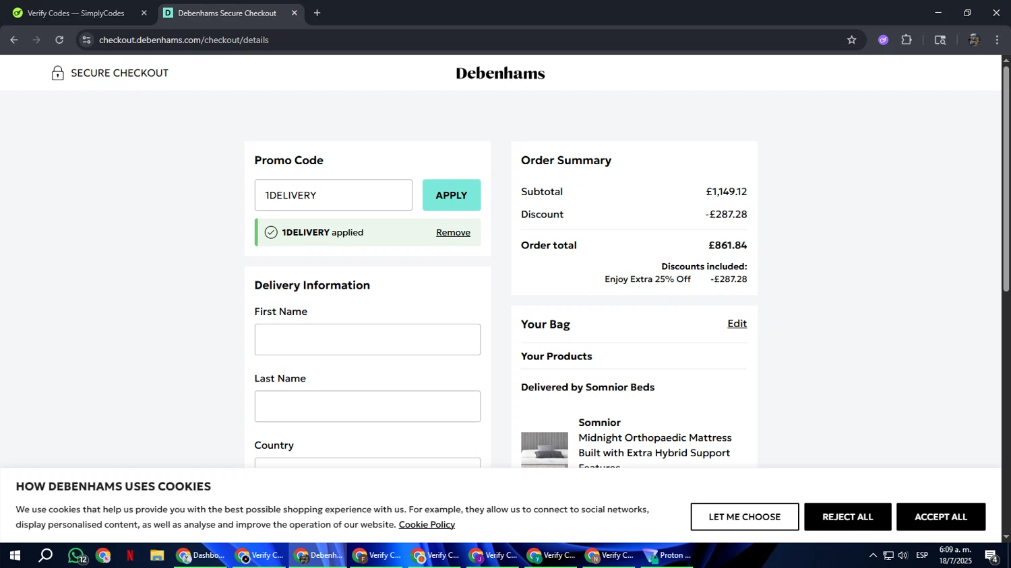Open the Windows Start menu
Viewport: 1011px width, 568px height.
(14, 555)
